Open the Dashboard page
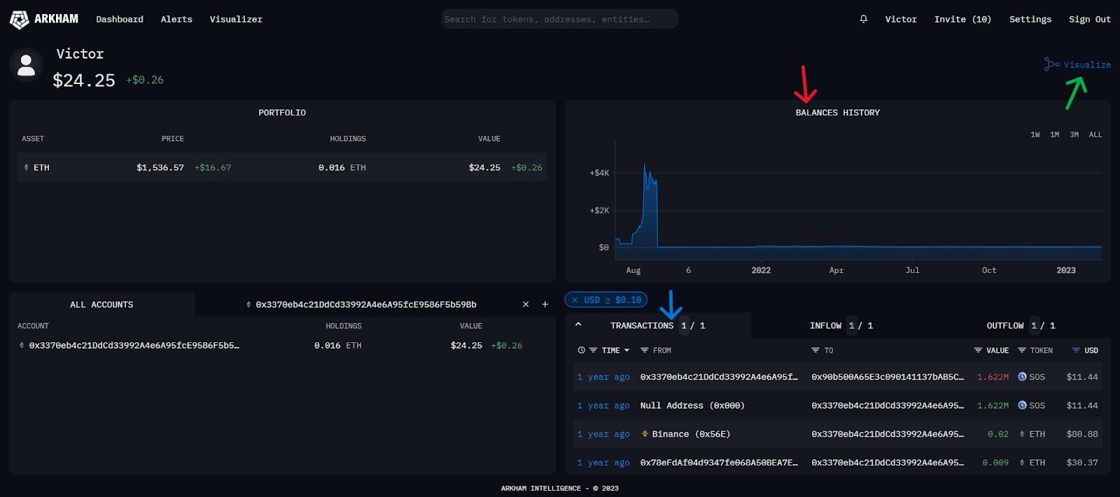This screenshot has height=497, width=1120. pyautogui.click(x=120, y=19)
